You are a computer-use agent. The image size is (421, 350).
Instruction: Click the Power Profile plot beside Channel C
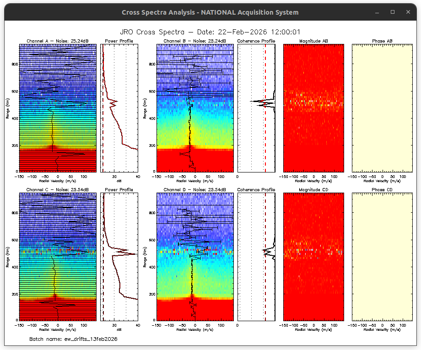click(119, 256)
